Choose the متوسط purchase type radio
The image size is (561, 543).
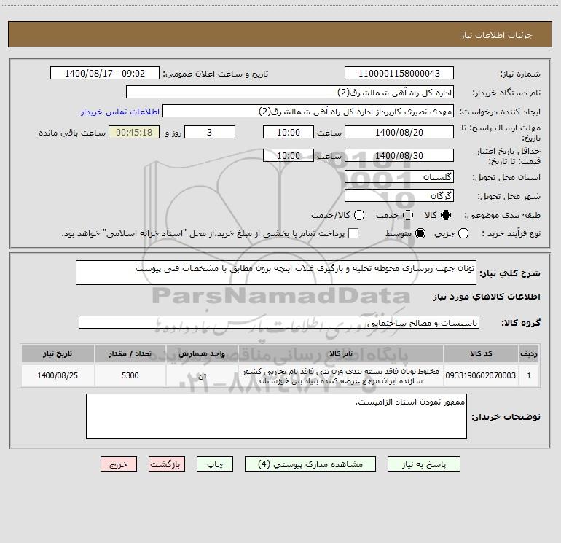tap(420, 233)
